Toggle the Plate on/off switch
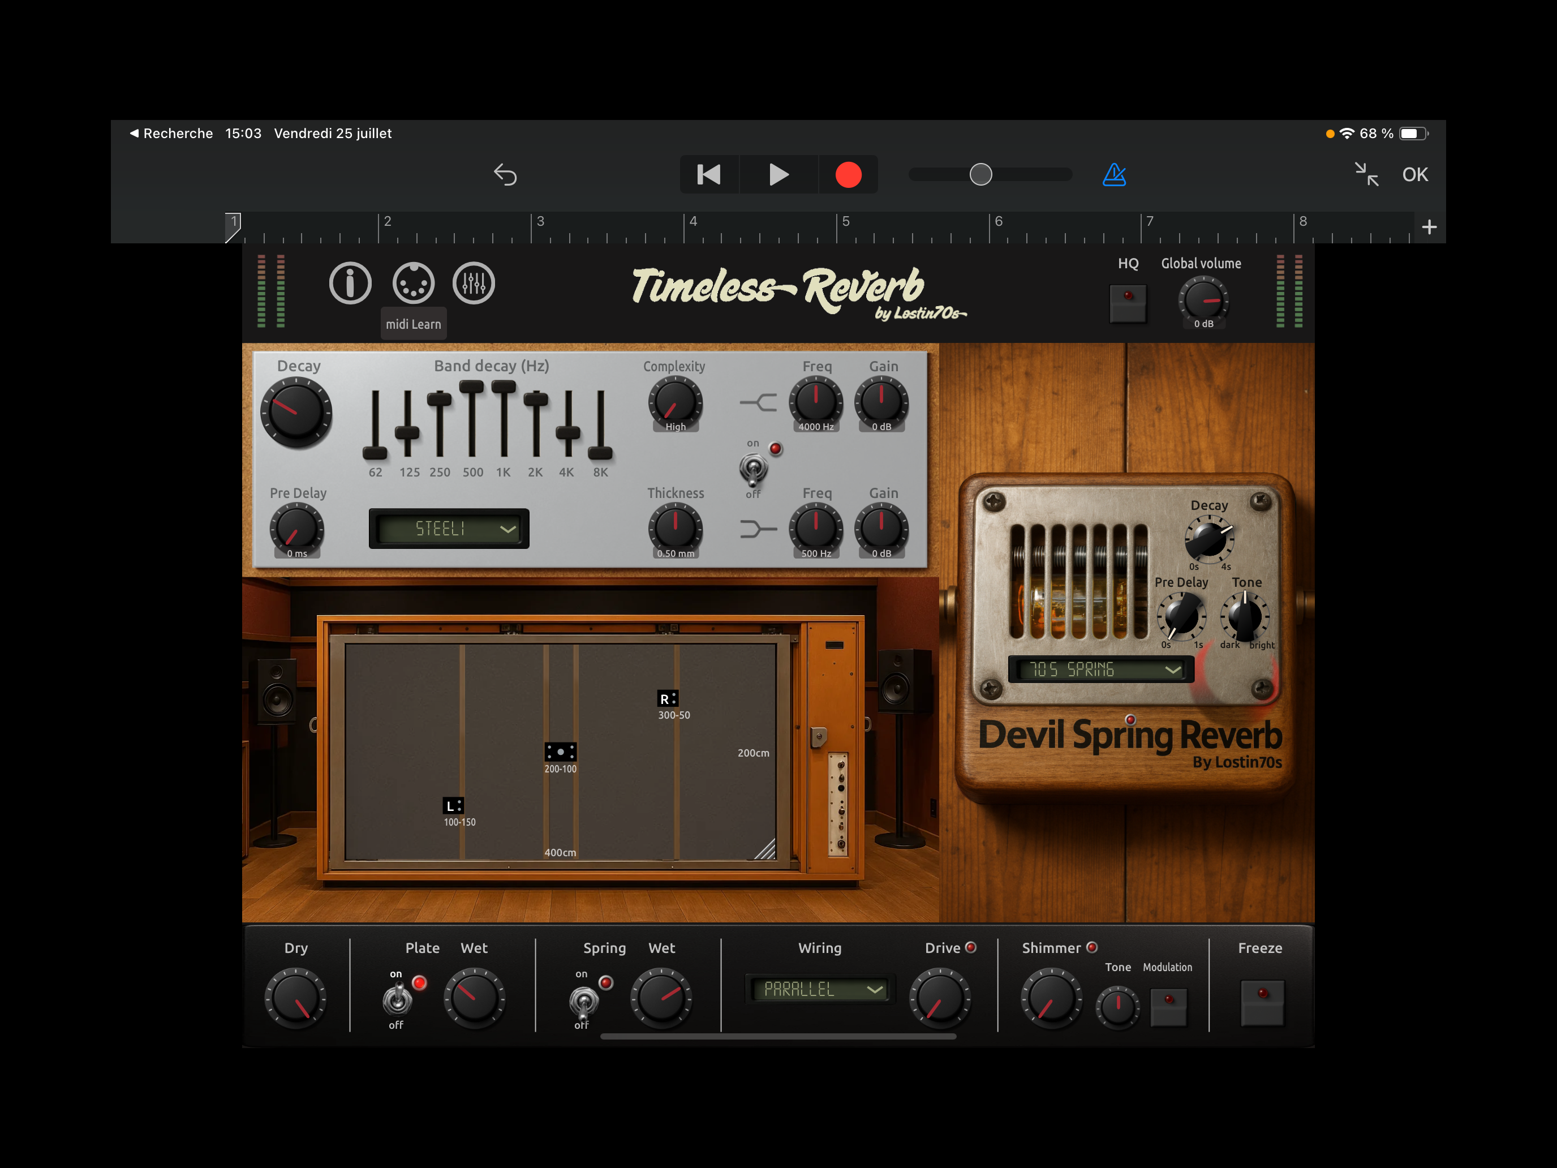 point(398,998)
